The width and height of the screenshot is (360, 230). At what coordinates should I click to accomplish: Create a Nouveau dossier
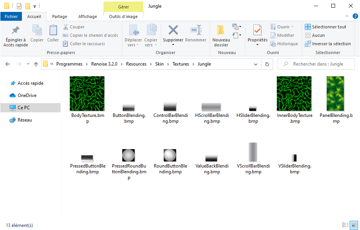click(221, 36)
